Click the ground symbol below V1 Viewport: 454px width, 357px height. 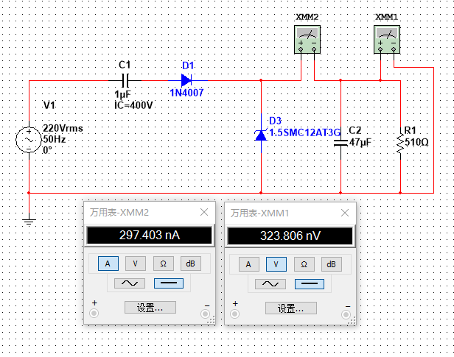29,220
